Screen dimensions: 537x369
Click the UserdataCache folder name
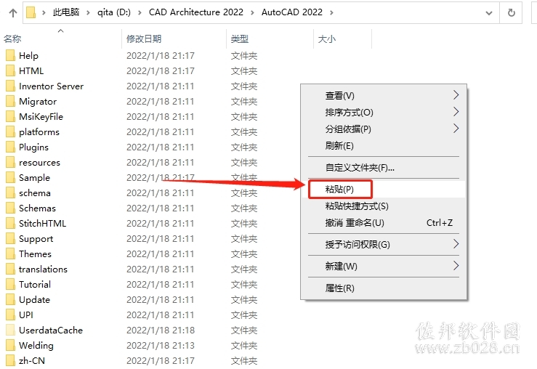point(51,330)
